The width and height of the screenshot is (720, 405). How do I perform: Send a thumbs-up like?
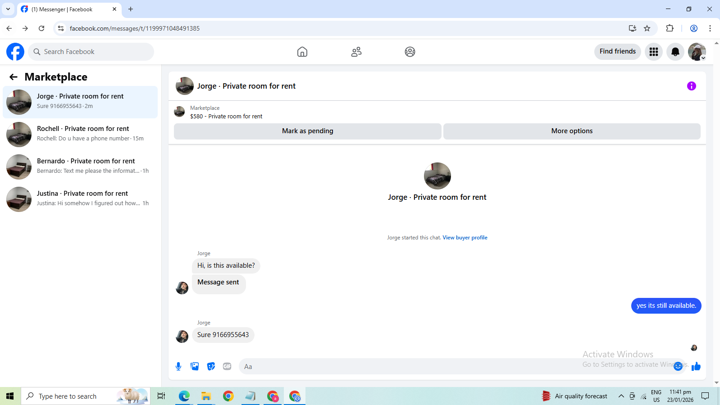pos(696,366)
